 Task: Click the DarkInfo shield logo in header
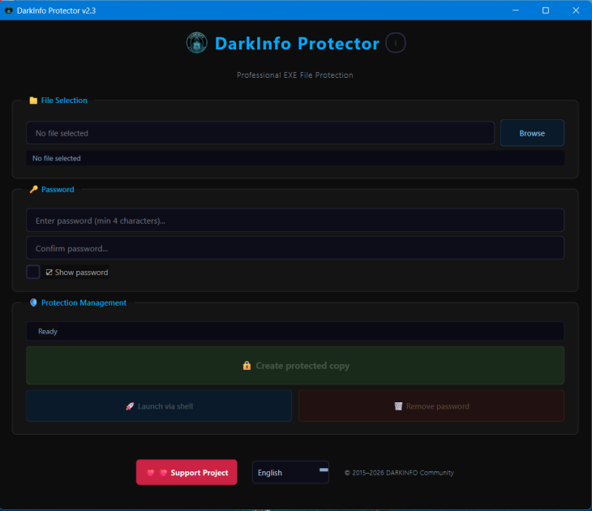tap(197, 43)
